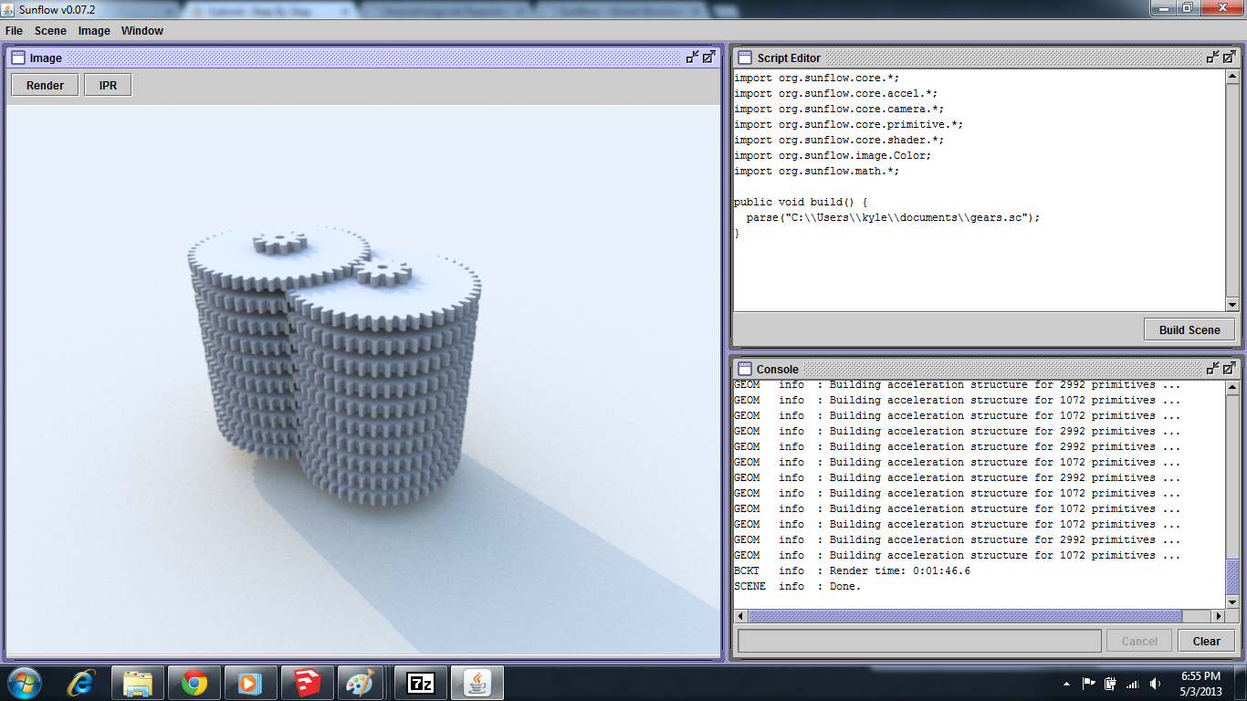Click Console horizontal scrollbar right arrow

[x=1218, y=616]
